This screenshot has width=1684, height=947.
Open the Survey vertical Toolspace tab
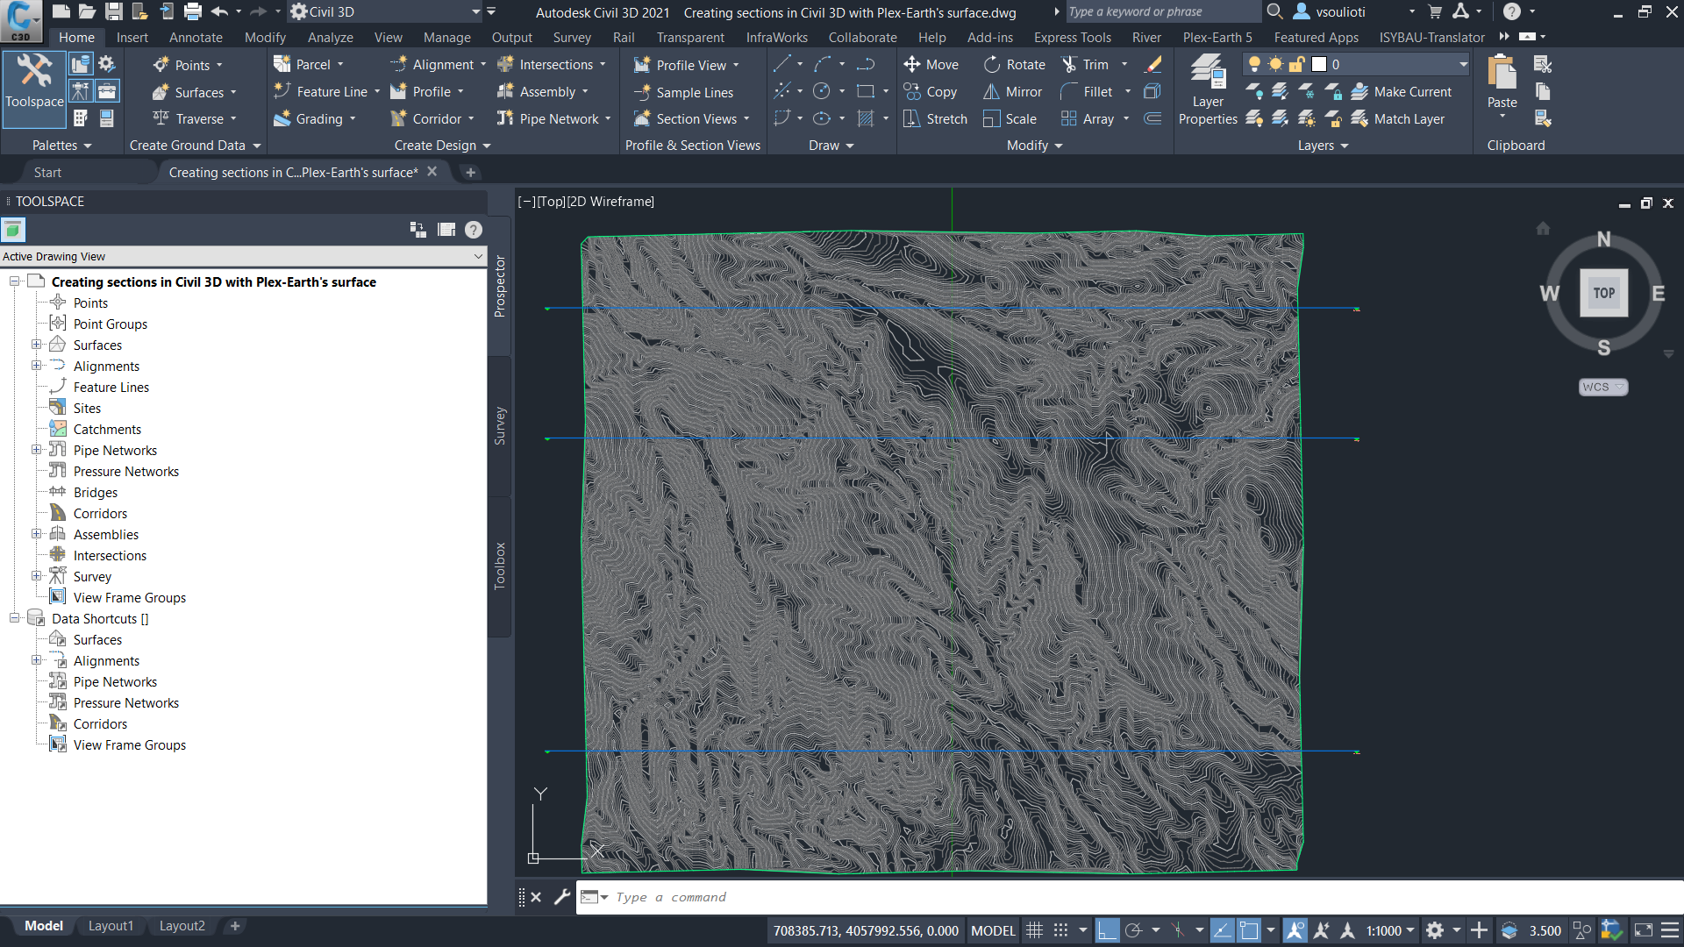[500, 426]
